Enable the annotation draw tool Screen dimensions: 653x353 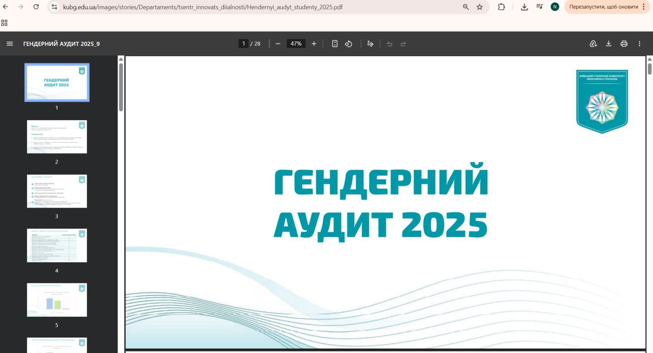pos(370,44)
